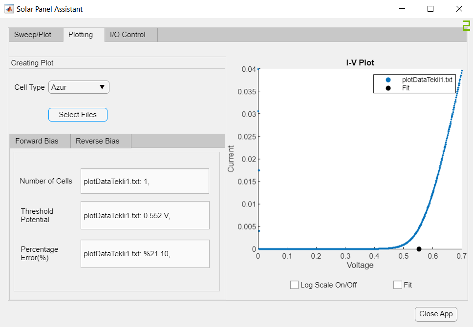Tick the Fit checkbox under the plot

[x=398, y=285]
